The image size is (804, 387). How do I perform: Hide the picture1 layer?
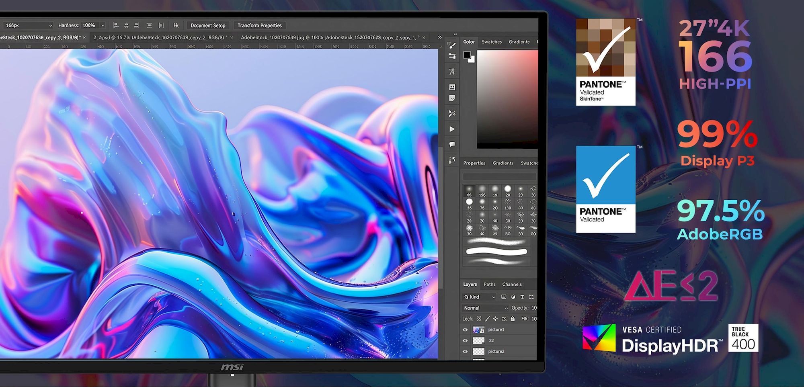pyautogui.click(x=465, y=330)
